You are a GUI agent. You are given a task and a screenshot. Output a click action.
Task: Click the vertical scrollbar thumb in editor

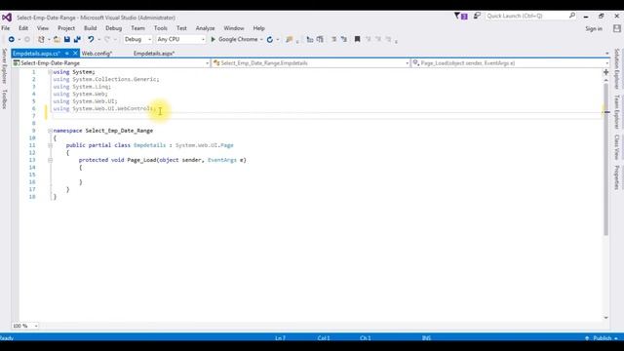click(605, 159)
